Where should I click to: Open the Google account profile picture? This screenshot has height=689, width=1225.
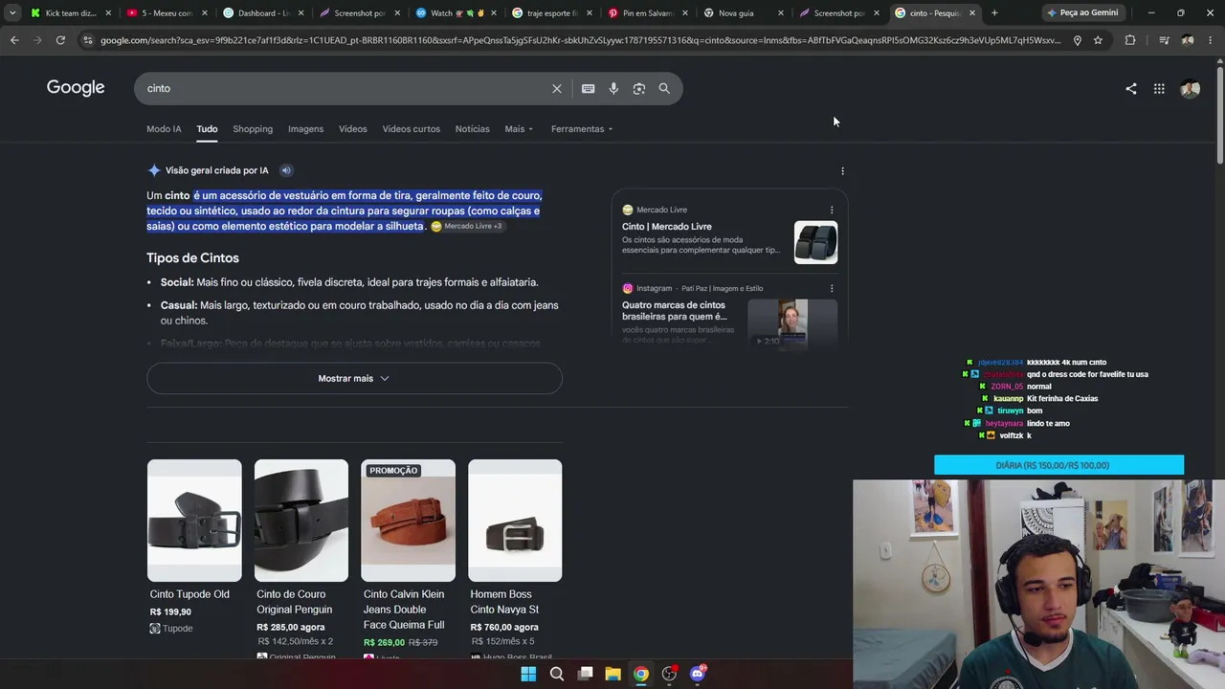pos(1191,89)
